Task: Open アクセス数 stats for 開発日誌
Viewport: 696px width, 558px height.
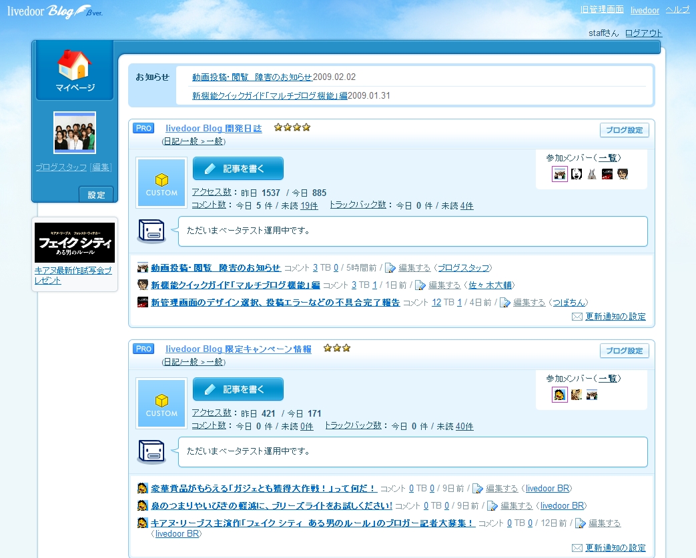Action: [212, 192]
